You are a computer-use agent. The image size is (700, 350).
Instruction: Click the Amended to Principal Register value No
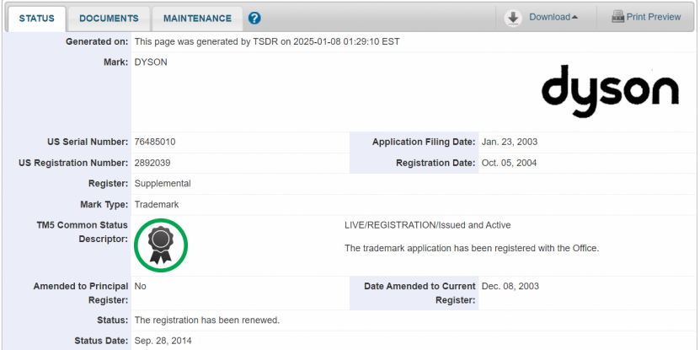[x=140, y=286]
